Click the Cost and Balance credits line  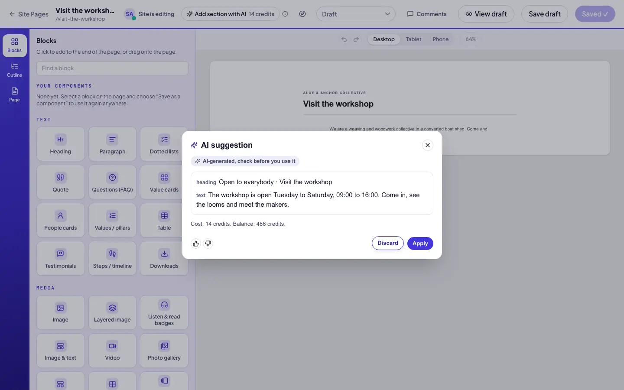click(238, 224)
